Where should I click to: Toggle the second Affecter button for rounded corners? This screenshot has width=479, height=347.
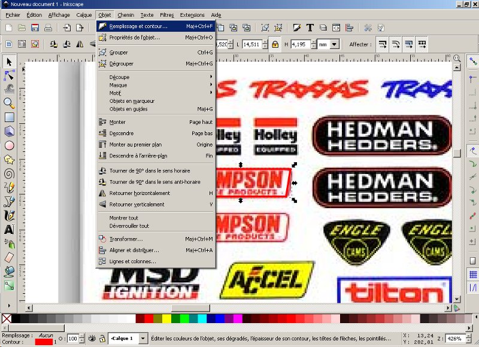point(395,44)
